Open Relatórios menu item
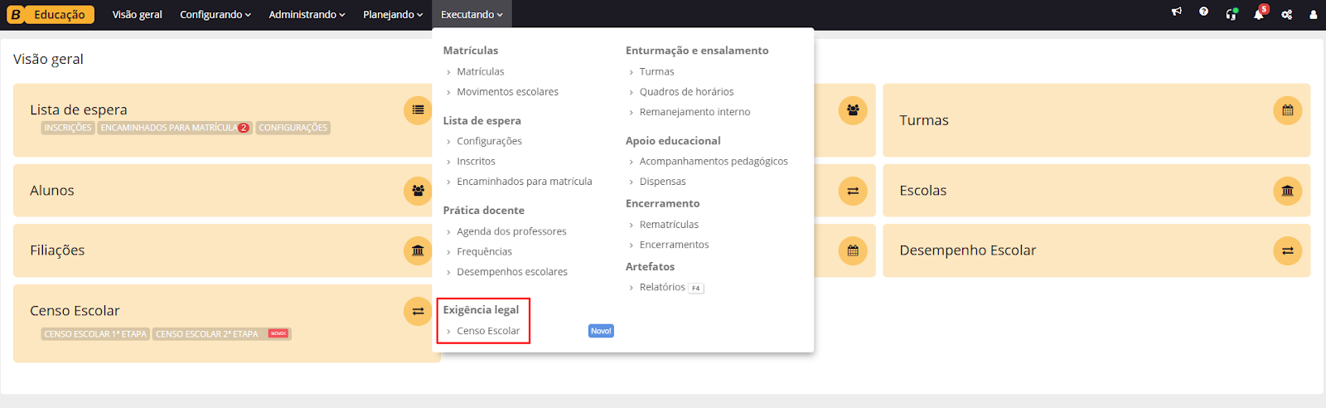1326x408 pixels. pos(662,288)
